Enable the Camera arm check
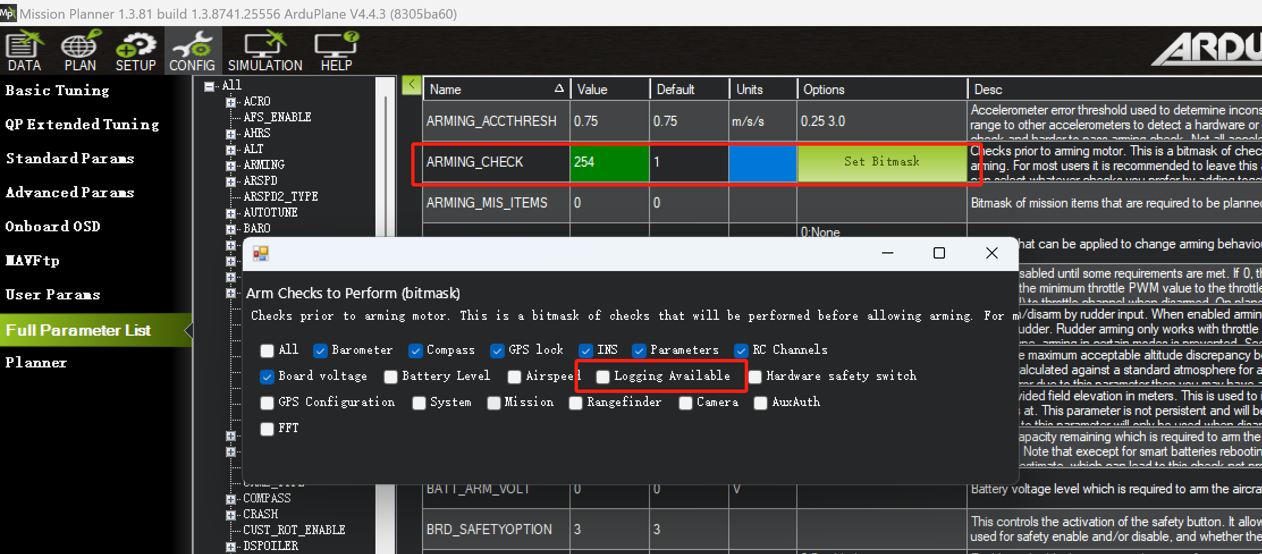This screenshot has width=1262, height=554. 686,403
